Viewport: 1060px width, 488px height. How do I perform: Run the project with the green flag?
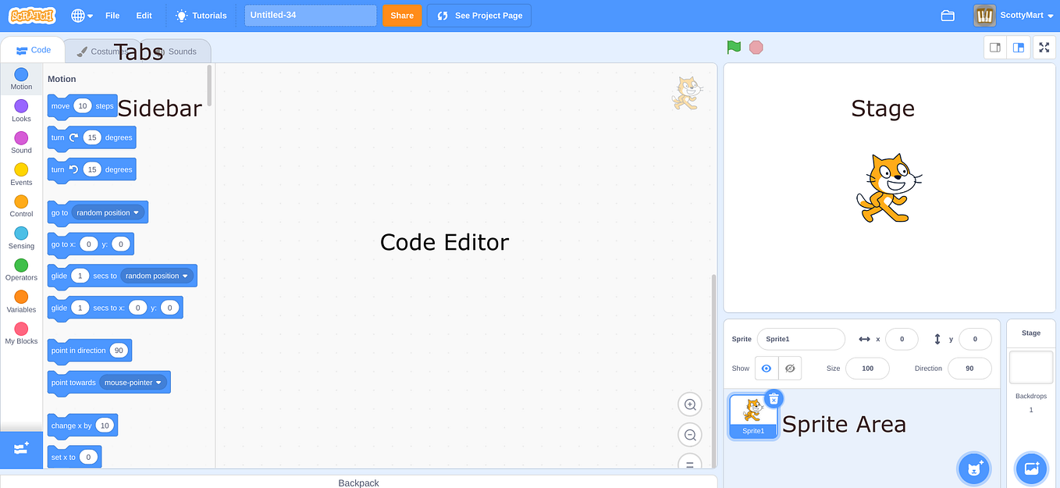733,47
